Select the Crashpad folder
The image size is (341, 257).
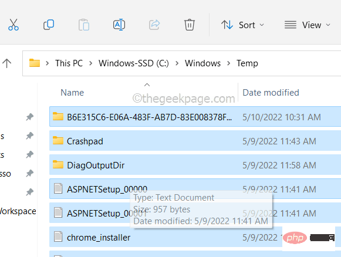tap(195, 141)
